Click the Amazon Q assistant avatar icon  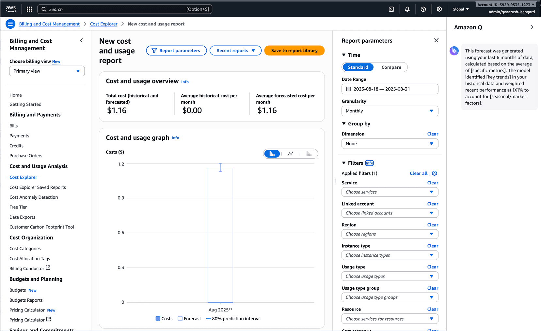click(454, 51)
